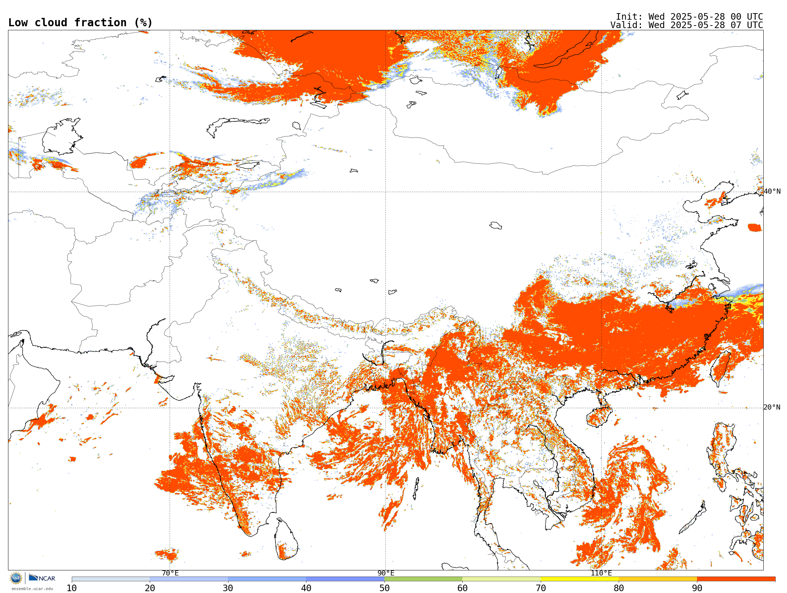
Task: Click the colorbar tick label 20
Action: tap(150, 588)
